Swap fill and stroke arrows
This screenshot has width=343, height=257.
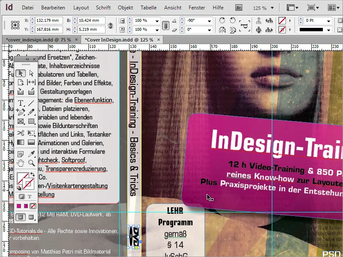(x=33, y=174)
